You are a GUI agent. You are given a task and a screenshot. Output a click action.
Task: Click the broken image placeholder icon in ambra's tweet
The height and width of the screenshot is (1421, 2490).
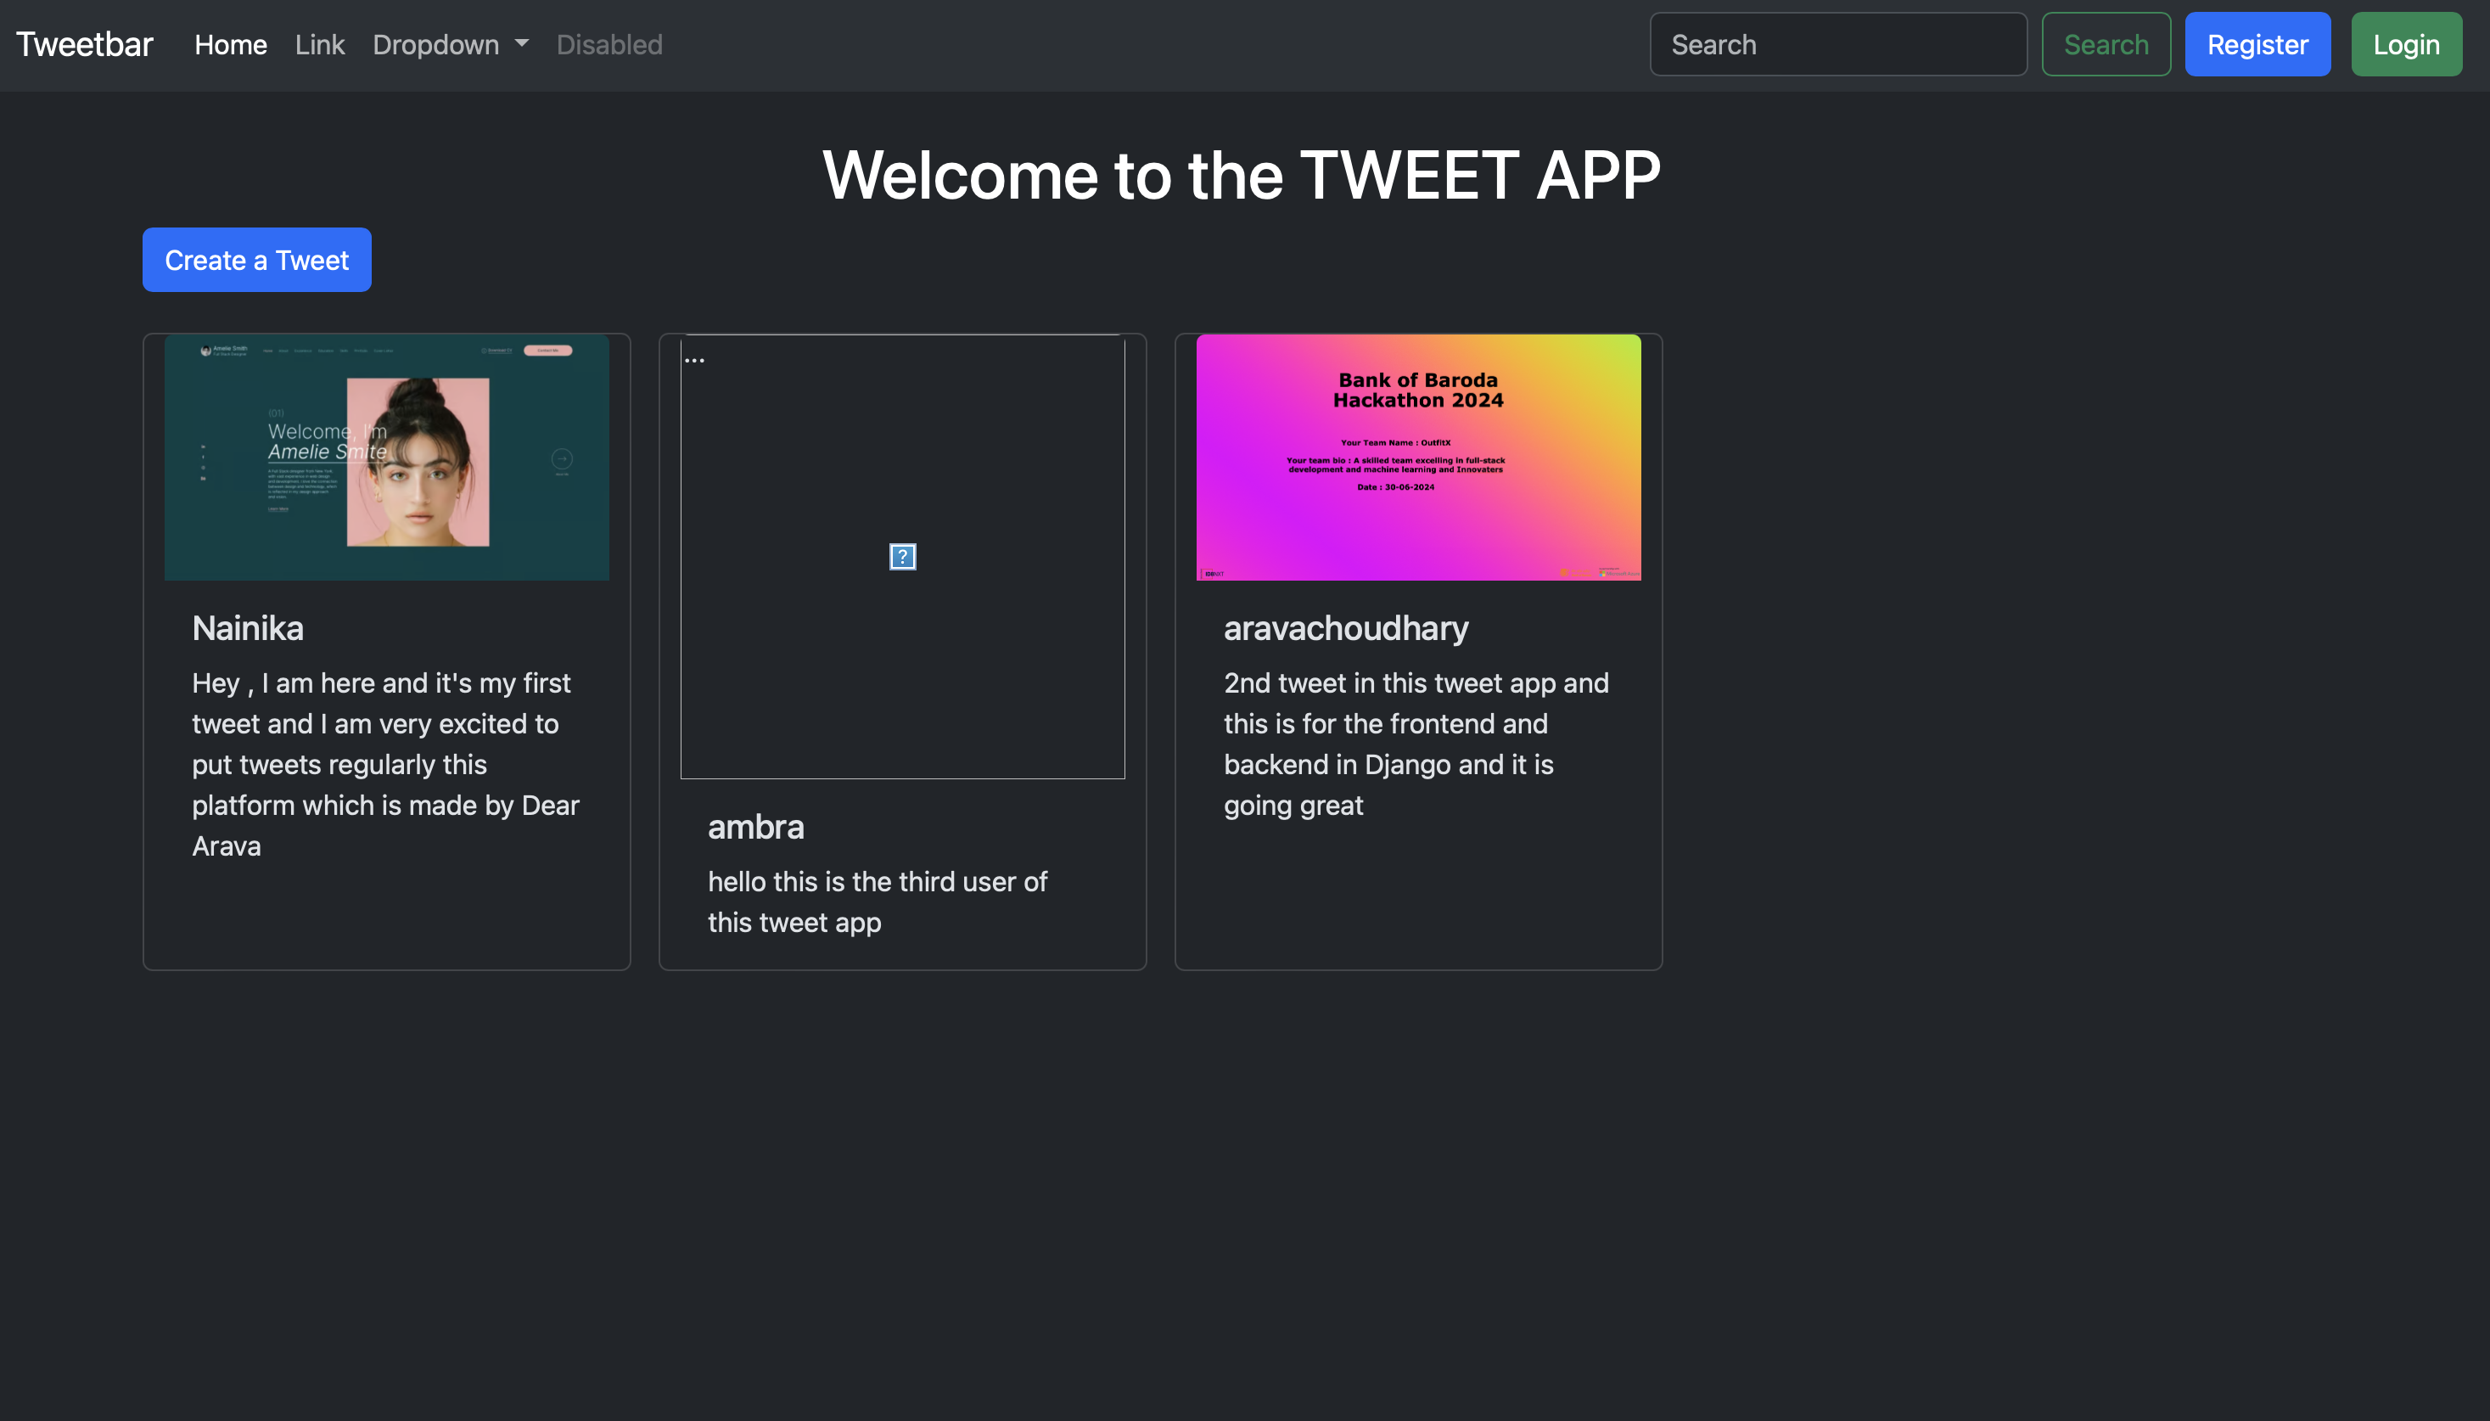901,556
